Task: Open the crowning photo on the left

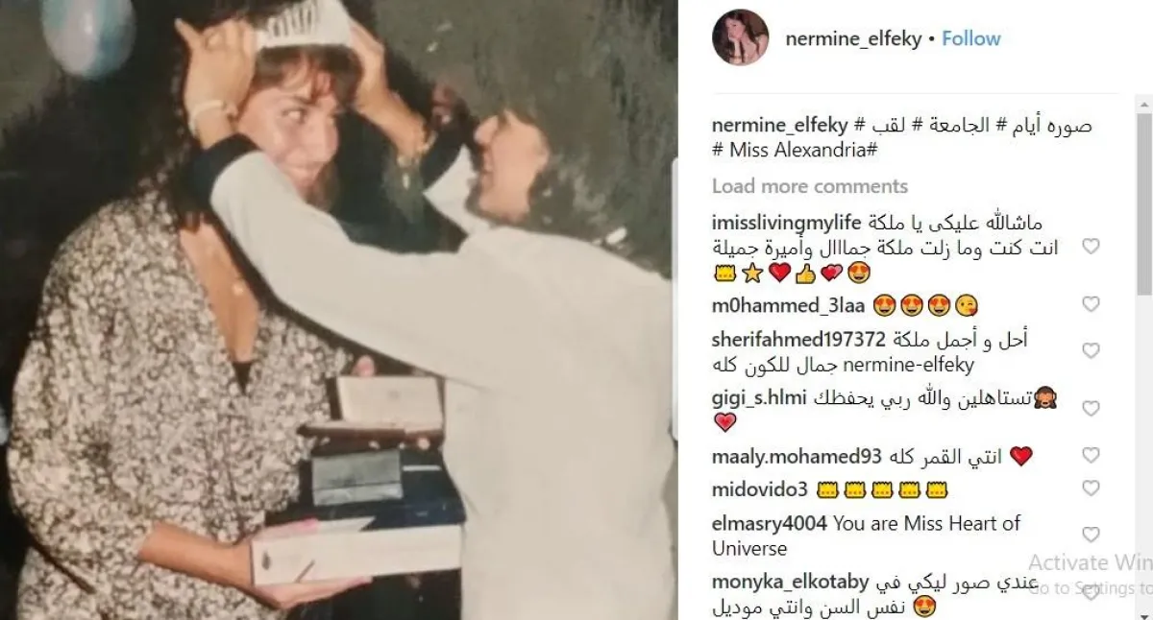Action: [x=338, y=310]
